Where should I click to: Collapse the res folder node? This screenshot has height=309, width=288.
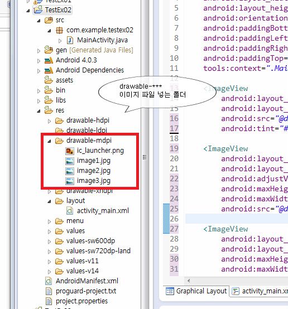(39, 111)
